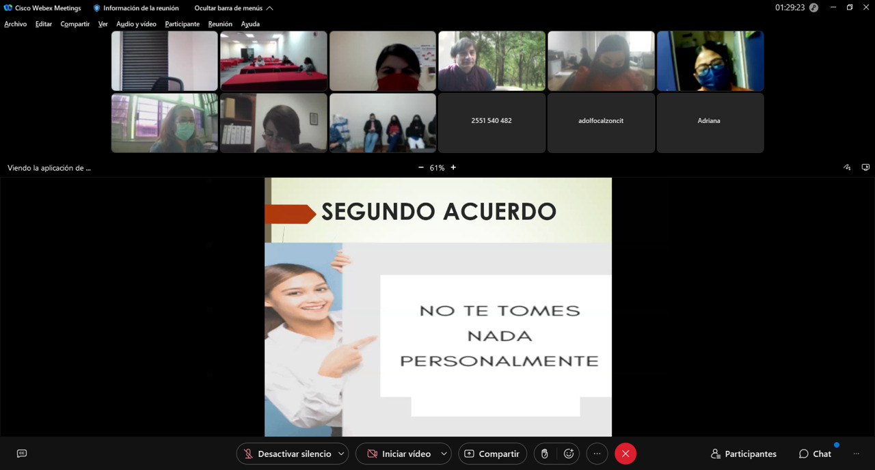The image size is (875, 470).
Task: Expand video options arrow next to Iniciar vídeo
Action: pyautogui.click(x=444, y=454)
